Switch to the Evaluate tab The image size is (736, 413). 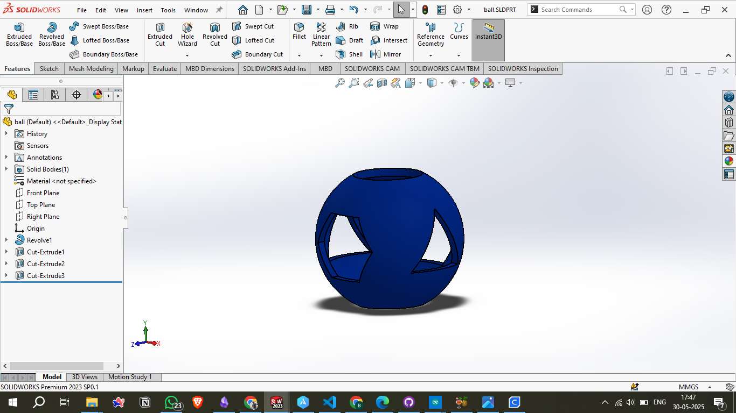tap(165, 69)
